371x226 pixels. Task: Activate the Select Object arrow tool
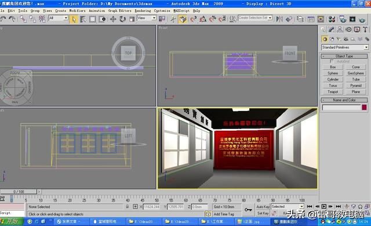(x=74, y=19)
